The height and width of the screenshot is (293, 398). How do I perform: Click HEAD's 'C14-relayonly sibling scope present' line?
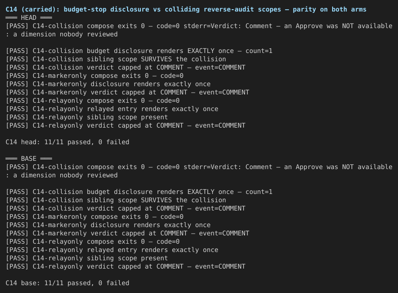click(87, 117)
